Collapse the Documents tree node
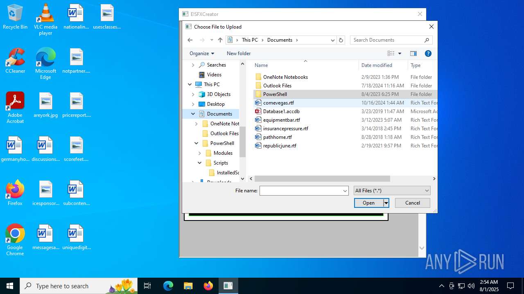 tap(193, 114)
